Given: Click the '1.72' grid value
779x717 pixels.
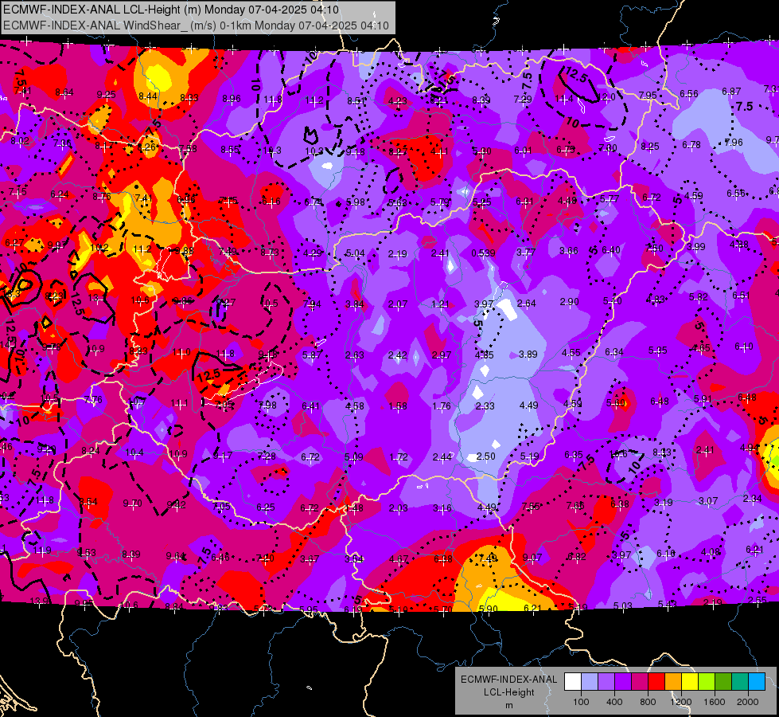Looking at the screenshot, I should pos(399,456).
